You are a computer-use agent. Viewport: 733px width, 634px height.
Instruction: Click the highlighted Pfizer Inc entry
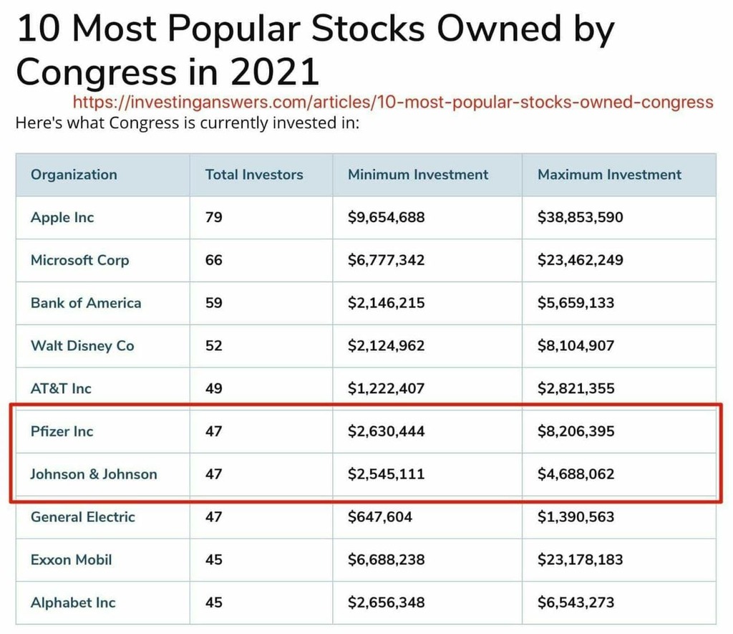point(62,431)
